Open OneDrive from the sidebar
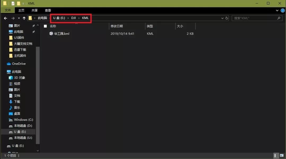This screenshot has height=159, width=286. pyautogui.click(x=19, y=64)
